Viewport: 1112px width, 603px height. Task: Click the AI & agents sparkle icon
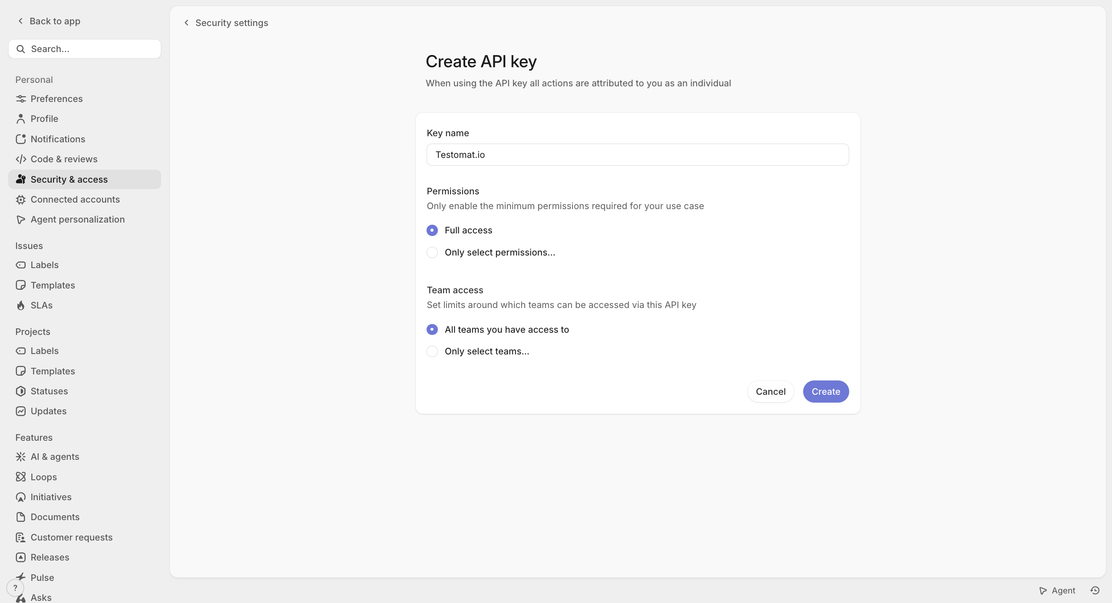[21, 457]
